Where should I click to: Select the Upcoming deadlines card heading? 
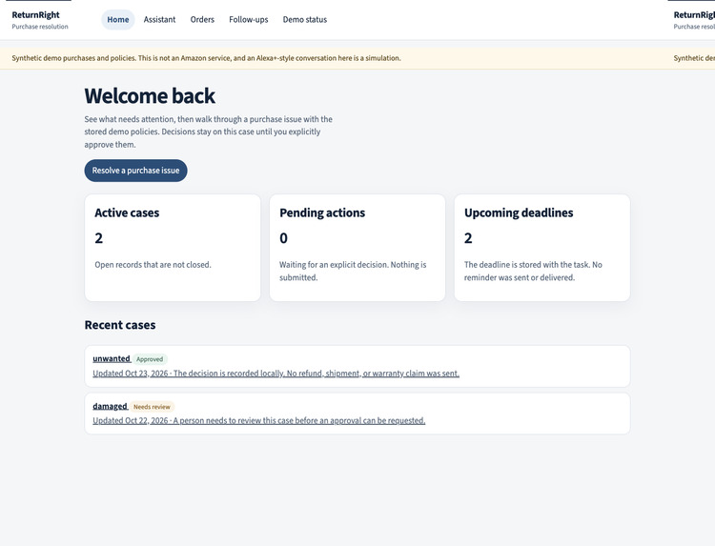(519, 212)
